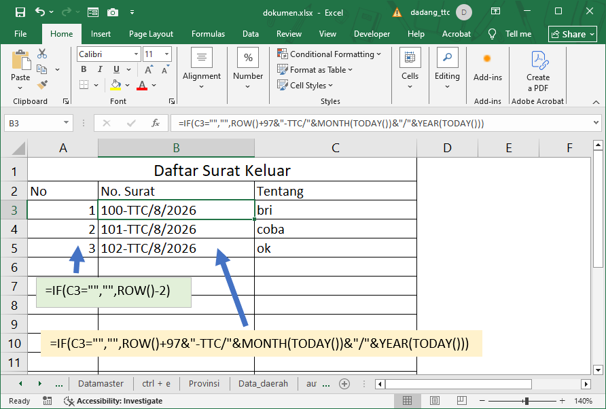Click the Paste clipboard icon
Image resolution: width=606 pixels, height=409 pixels.
pos(20,60)
